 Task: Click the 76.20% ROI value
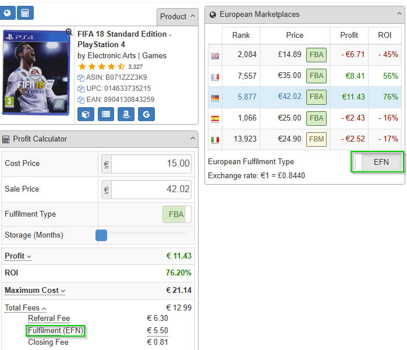pyautogui.click(x=179, y=273)
